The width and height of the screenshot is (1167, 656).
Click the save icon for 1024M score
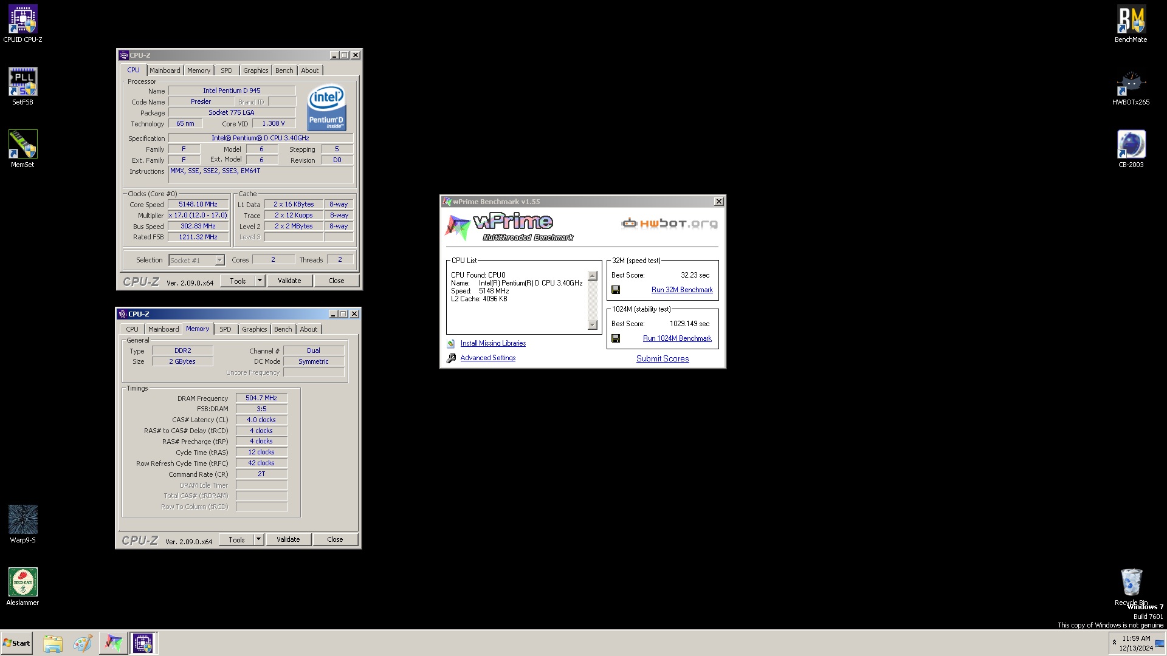tap(616, 339)
